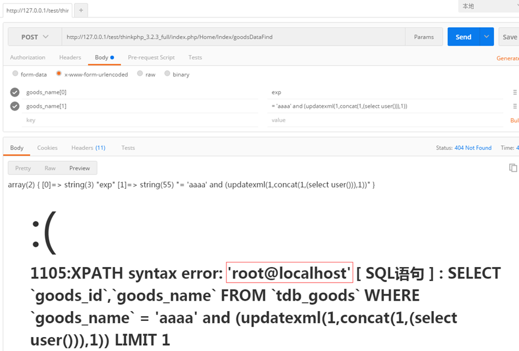Uncheck the goods_name[0] parameter

pos(14,93)
